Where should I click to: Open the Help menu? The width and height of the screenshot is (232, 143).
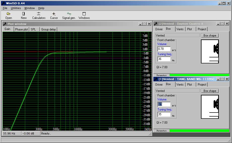click(41, 8)
